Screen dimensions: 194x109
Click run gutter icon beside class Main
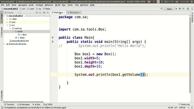pyautogui.click(x=53, y=38)
